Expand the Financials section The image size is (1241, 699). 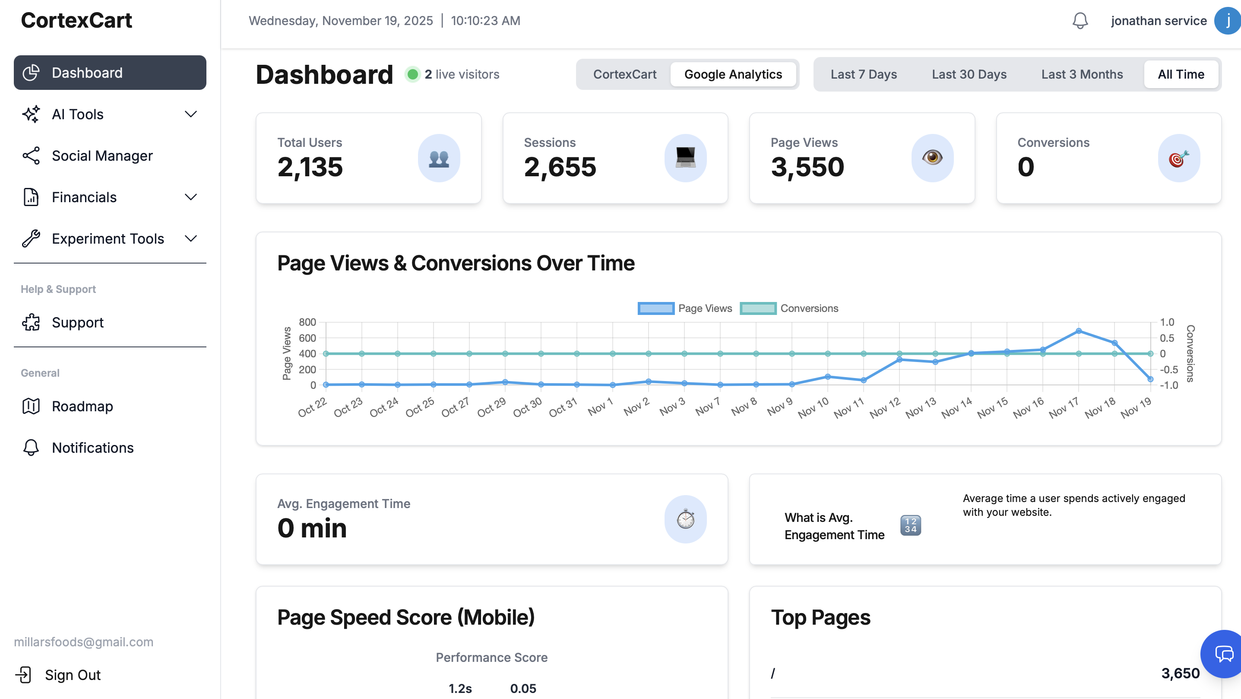pos(191,197)
